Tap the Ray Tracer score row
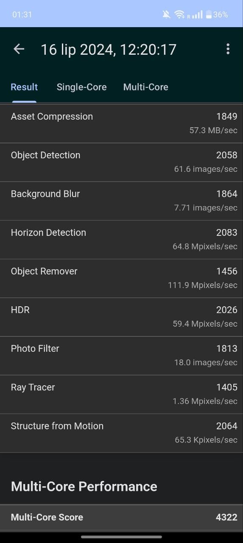The width and height of the screenshot is (243, 543). 121,394
